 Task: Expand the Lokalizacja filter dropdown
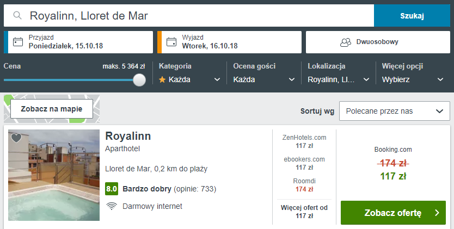point(338,79)
